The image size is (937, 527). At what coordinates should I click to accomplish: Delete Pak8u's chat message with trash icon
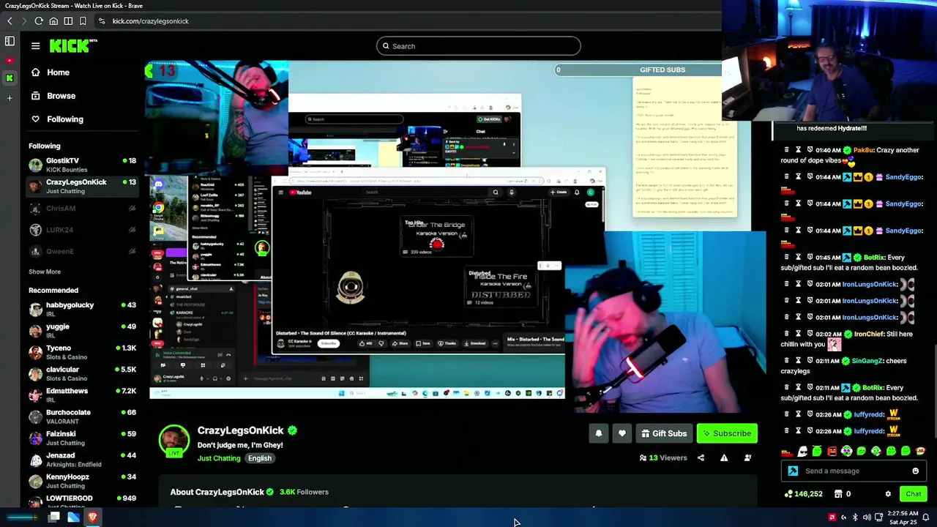786,150
